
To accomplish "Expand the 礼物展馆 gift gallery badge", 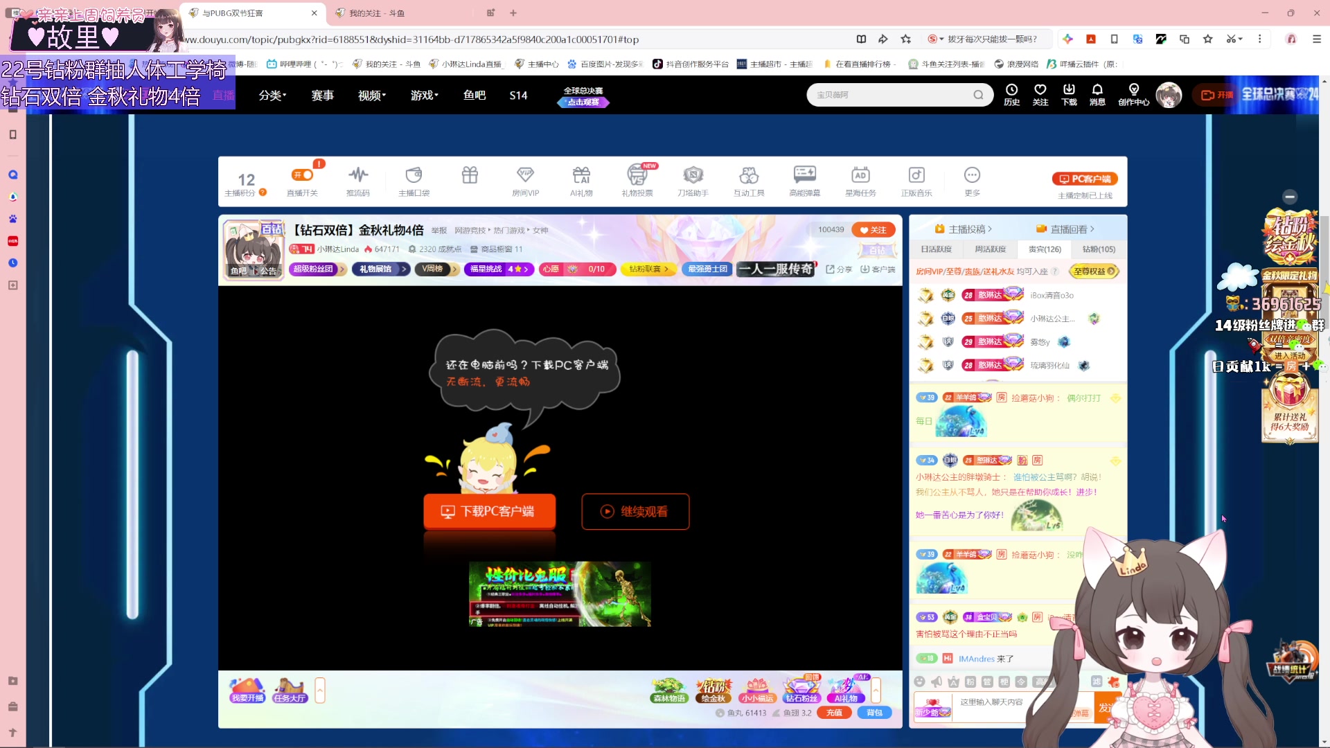I will point(380,269).
